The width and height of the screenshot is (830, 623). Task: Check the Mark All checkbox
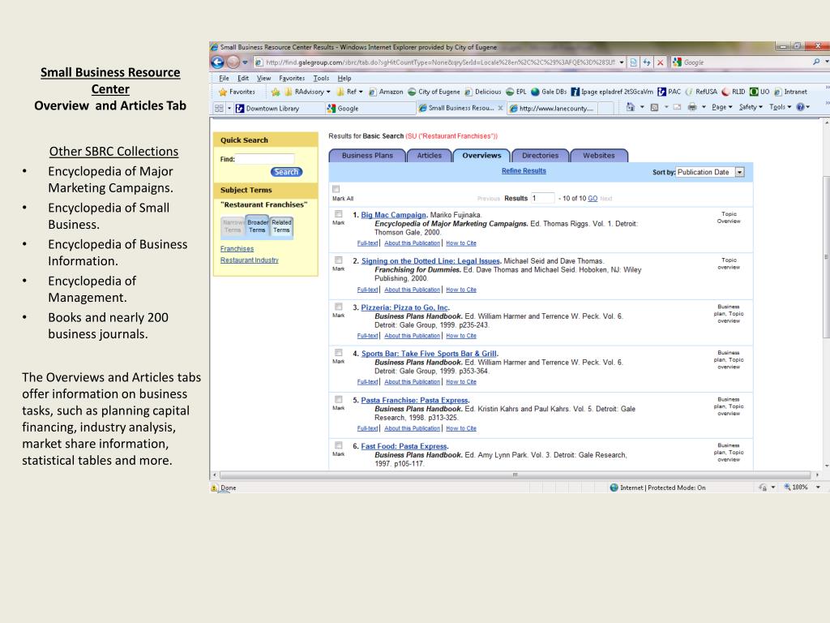(x=336, y=188)
